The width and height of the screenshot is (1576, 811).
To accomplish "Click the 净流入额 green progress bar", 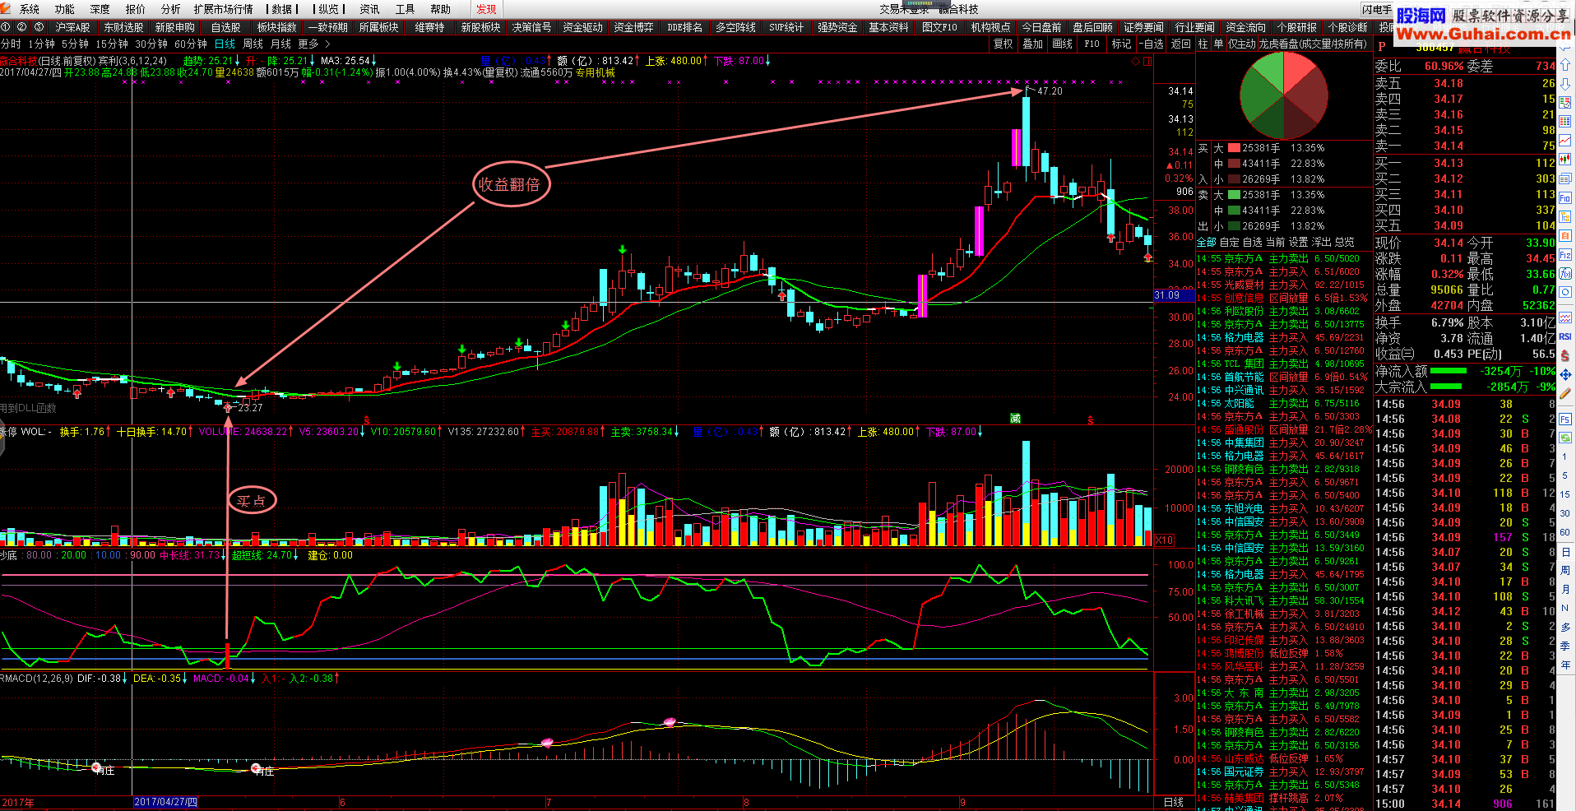I will tap(1449, 371).
